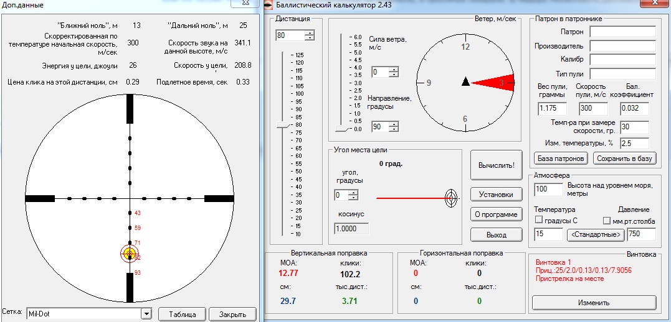Screen dimensions: 671x322
Task: Click the ballistic calculator title bar icon
Action: 269,6
